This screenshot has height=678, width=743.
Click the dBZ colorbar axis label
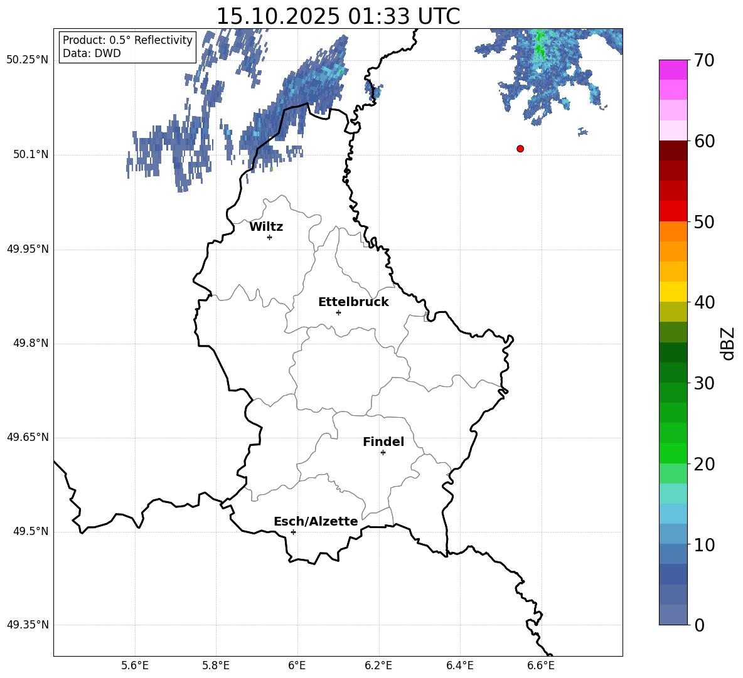pyautogui.click(x=727, y=343)
